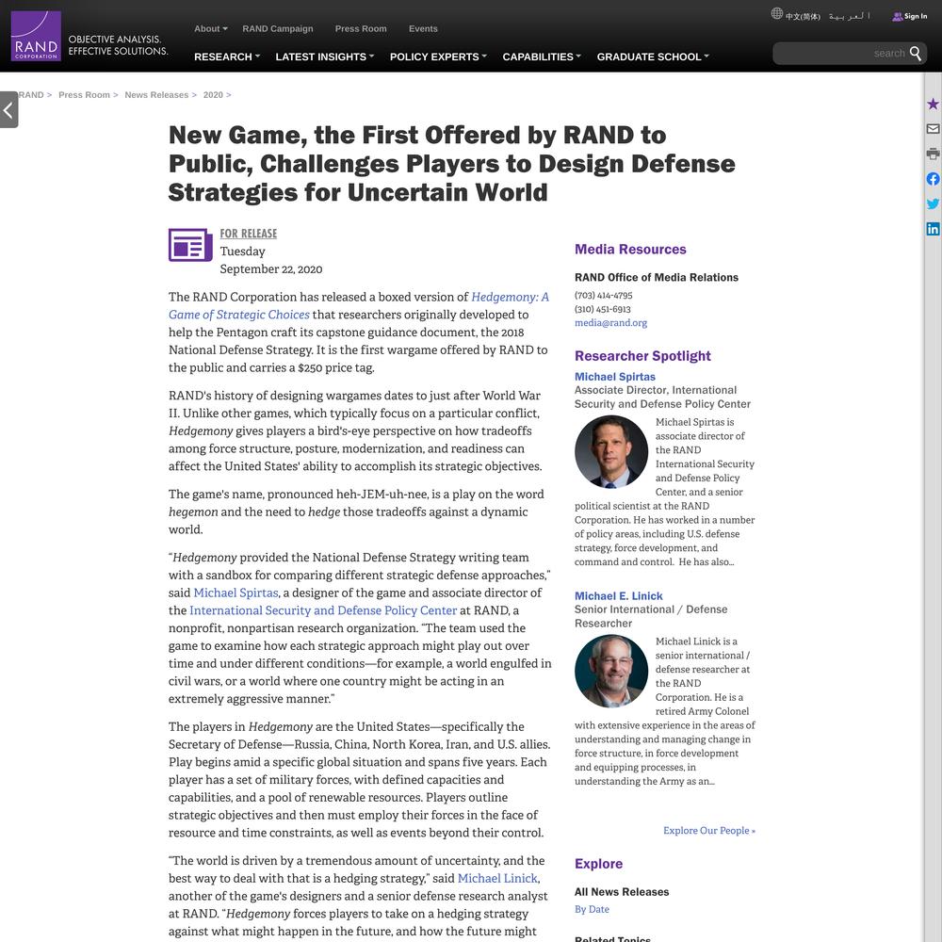This screenshot has width=942, height=942.
Task: Click the search magnifier icon
Action: pos(915,54)
